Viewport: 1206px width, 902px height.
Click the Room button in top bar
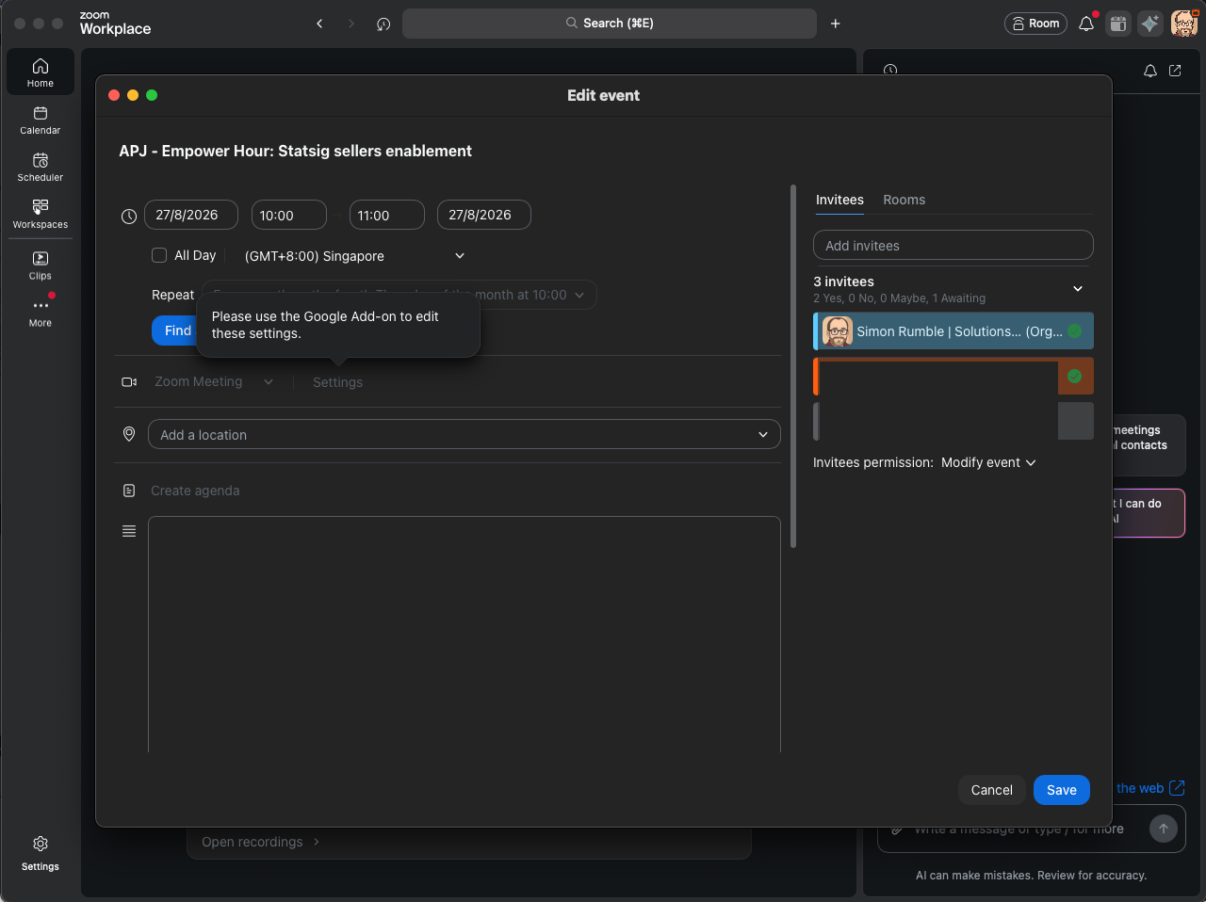(x=1035, y=24)
